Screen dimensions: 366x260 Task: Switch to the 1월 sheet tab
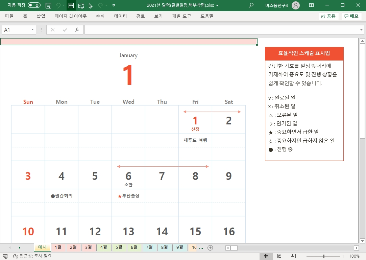(58, 247)
